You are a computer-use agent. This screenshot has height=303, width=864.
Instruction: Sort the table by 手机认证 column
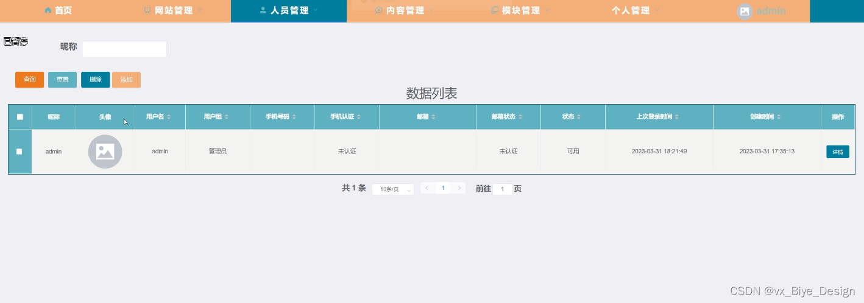click(x=359, y=117)
